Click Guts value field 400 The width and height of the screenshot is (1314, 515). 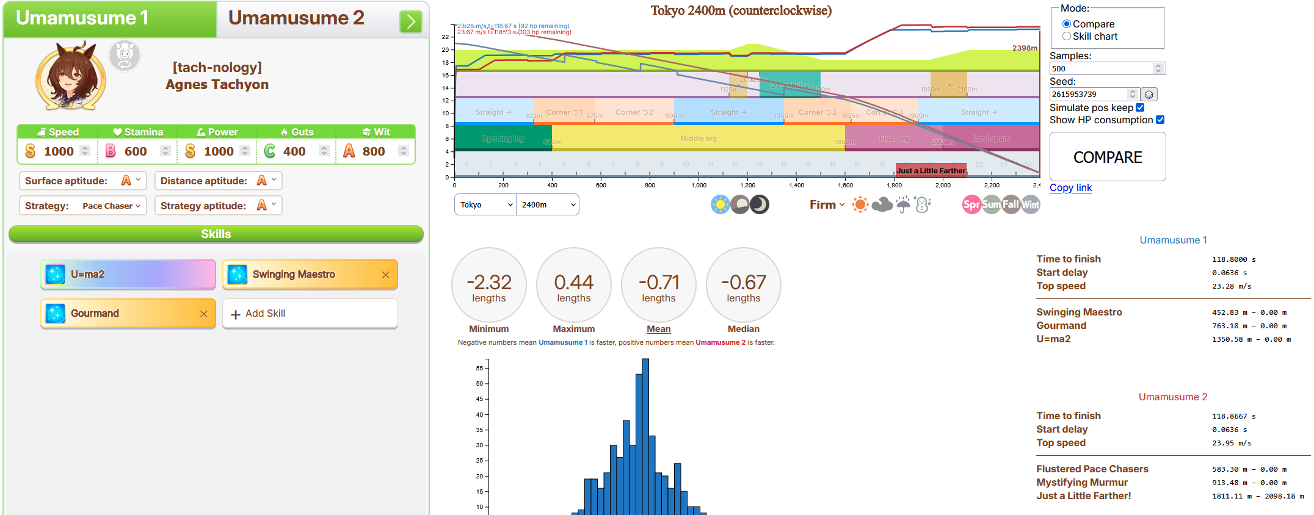(294, 151)
